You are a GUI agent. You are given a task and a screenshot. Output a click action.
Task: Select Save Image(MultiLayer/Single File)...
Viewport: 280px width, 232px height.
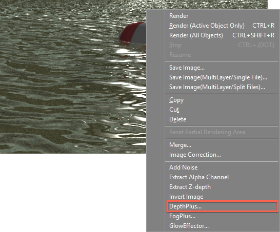coord(222,77)
